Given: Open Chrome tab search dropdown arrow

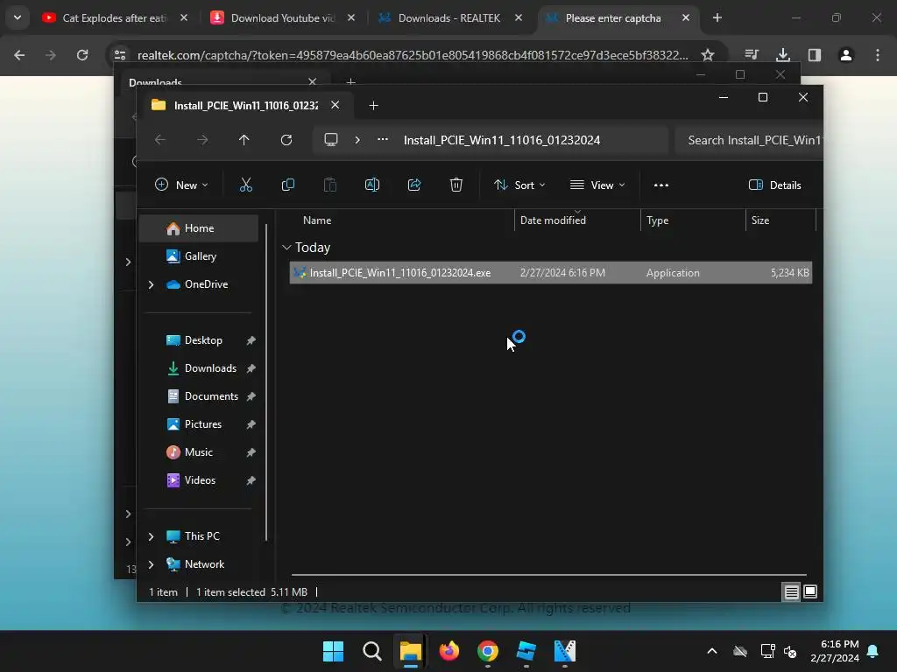Looking at the screenshot, I should coord(18,17).
